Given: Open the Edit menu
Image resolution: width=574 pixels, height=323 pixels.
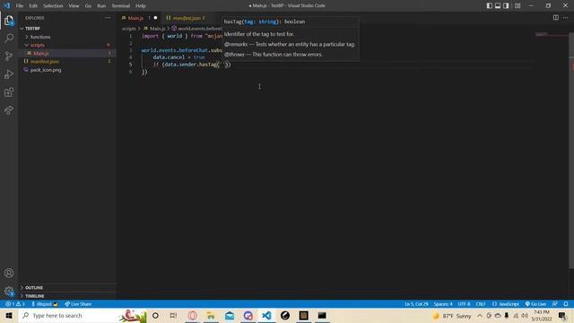Looking at the screenshot, I should [x=33, y=5].
